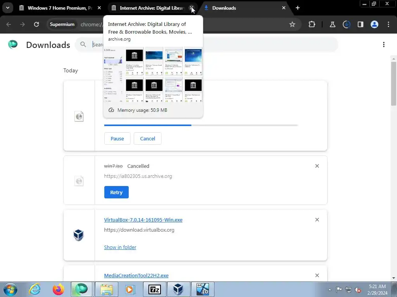Remove MediaCreationTool22H2.exe entry from list
The image size is (397, 297).
point(317,275)
